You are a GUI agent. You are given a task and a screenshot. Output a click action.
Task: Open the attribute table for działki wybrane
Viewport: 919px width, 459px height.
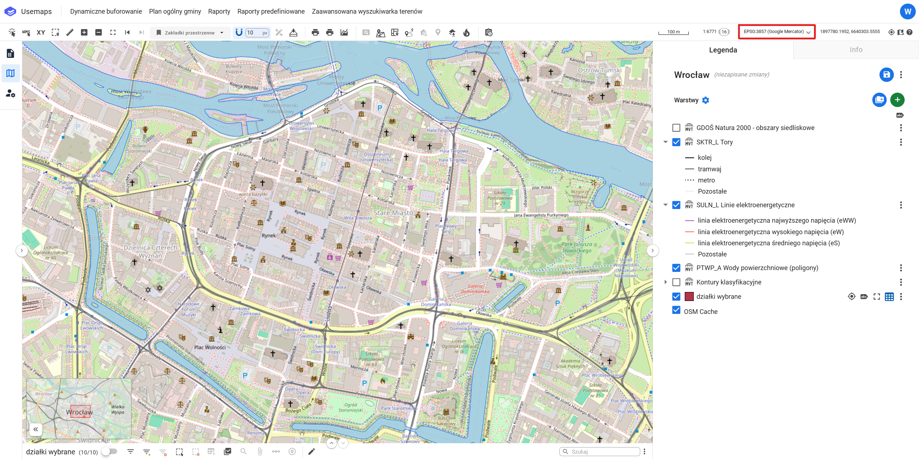click(x=889, y=297)
